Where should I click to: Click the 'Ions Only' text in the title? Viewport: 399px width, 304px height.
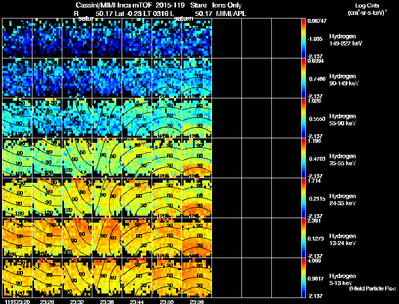point(226,5)
